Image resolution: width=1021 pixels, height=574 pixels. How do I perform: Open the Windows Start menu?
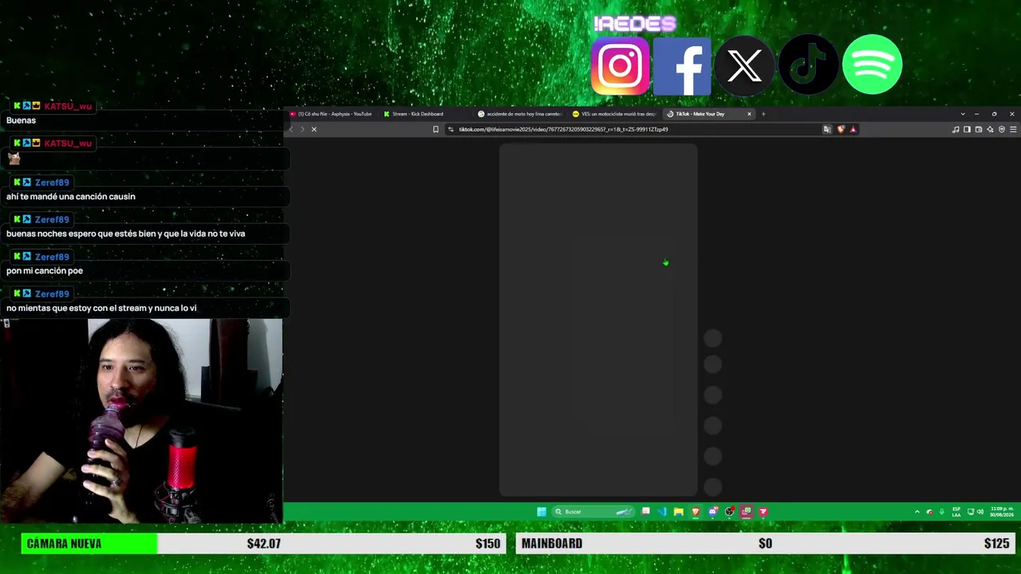coord(542,512)
